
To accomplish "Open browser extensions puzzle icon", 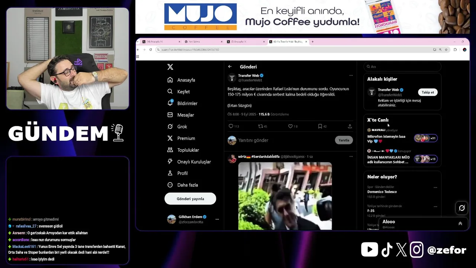I will pos(455,50).
